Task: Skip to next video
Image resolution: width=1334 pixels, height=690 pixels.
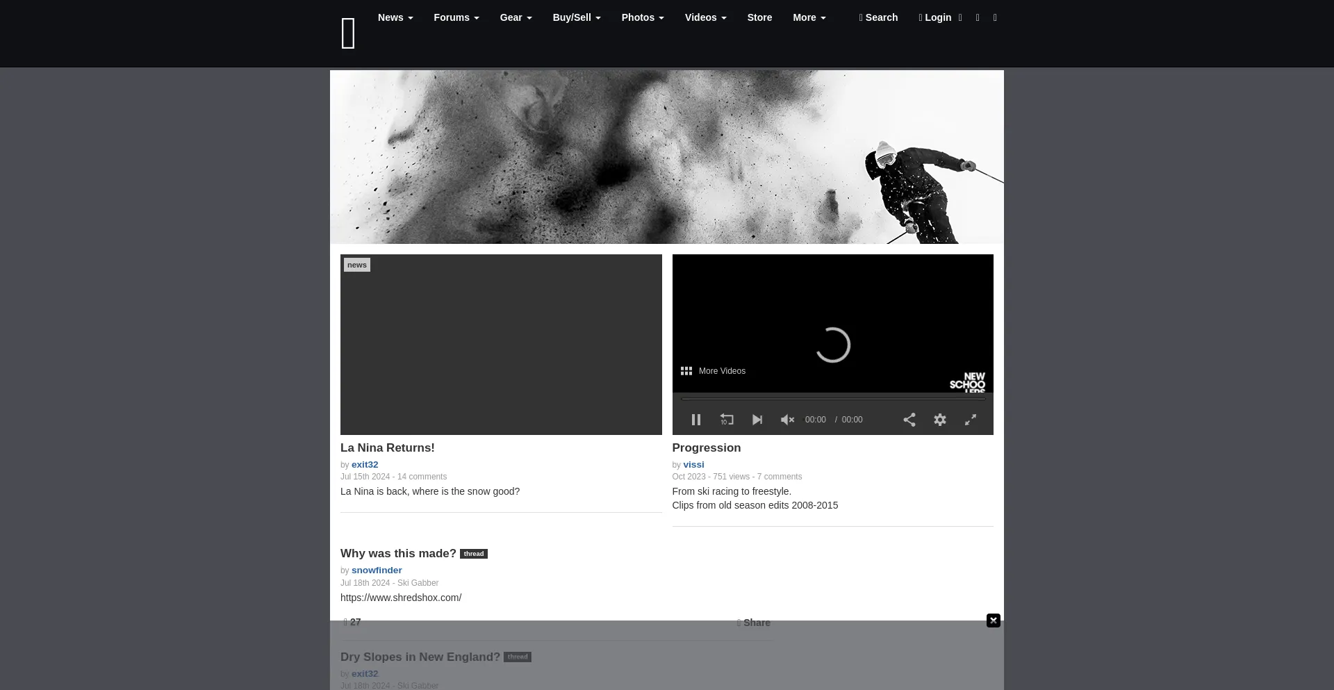Action: tap(757, 420)
